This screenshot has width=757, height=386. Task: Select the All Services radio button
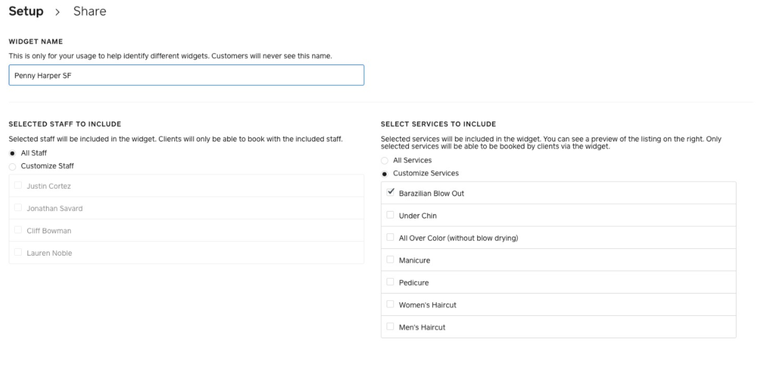tap(385, 161)
